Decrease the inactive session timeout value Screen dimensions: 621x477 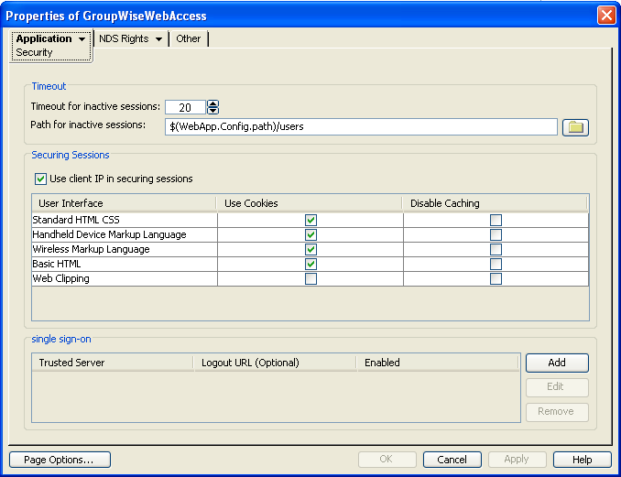tap(213, 111)
